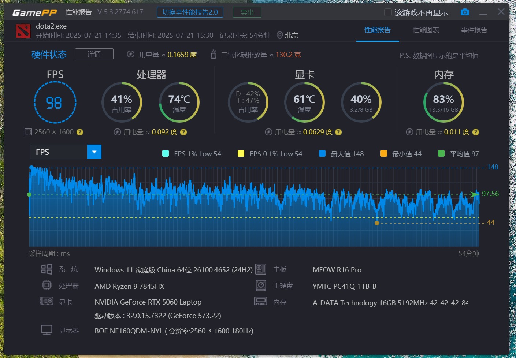Click the AMD Ryzen 9 7845HX text
This screenshot has width=516, height=358.
pos(129,286)
